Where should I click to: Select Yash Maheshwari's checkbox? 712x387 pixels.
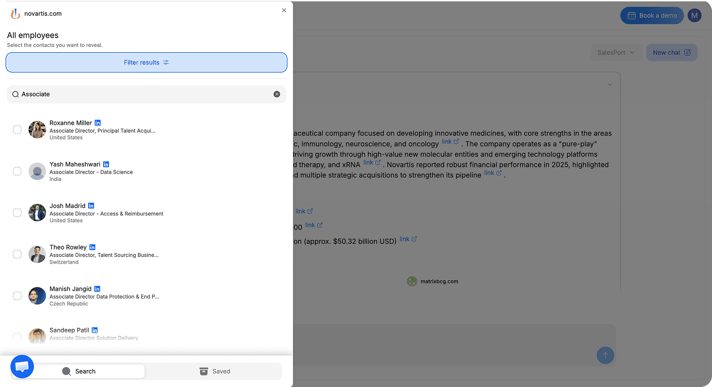pos(17,171)
